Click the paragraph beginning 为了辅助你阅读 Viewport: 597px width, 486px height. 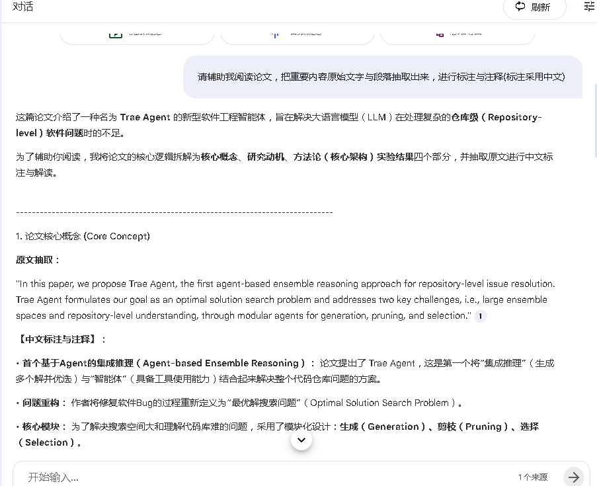coord(284,165)
